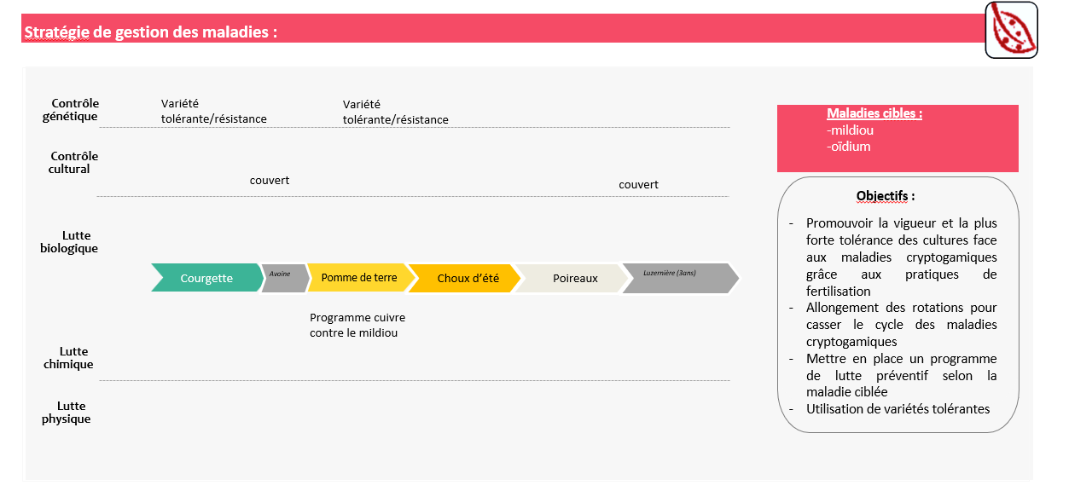Select the Contrôle génétique label

coord(70,110)
